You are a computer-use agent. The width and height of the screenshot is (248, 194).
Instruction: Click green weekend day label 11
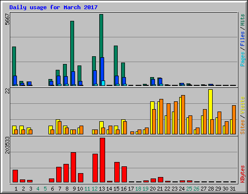coord(87,189)
